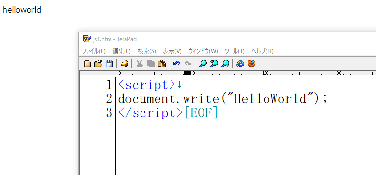Click the ruler at column 20

tap(266, 73)
